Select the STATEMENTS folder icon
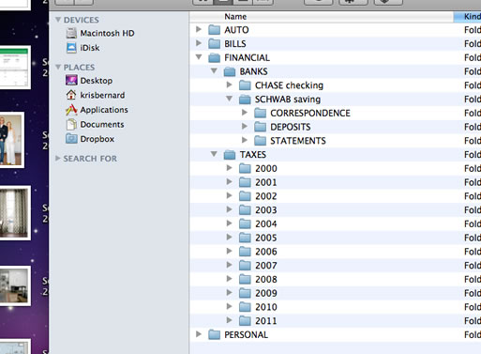Image resolution: width=481 pixels, height=354 pixels. [x=261, y=141]
